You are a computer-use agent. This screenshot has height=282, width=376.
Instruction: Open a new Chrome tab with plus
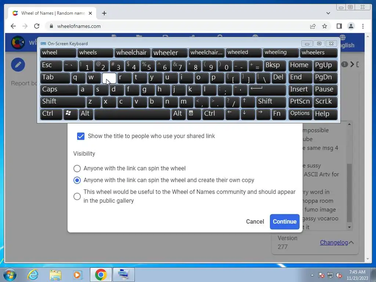tap(104, 13)
